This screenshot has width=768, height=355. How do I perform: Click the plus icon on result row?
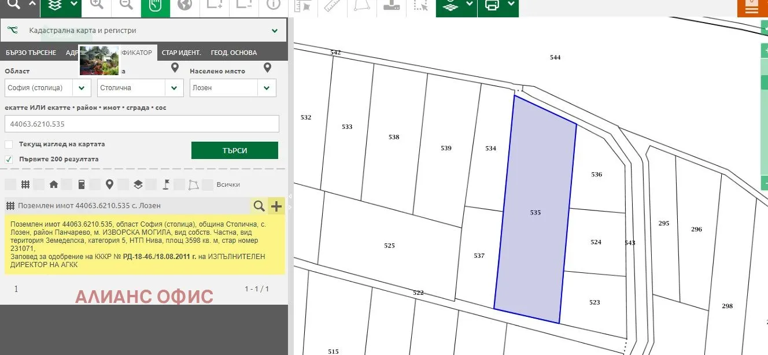[276, 206]
